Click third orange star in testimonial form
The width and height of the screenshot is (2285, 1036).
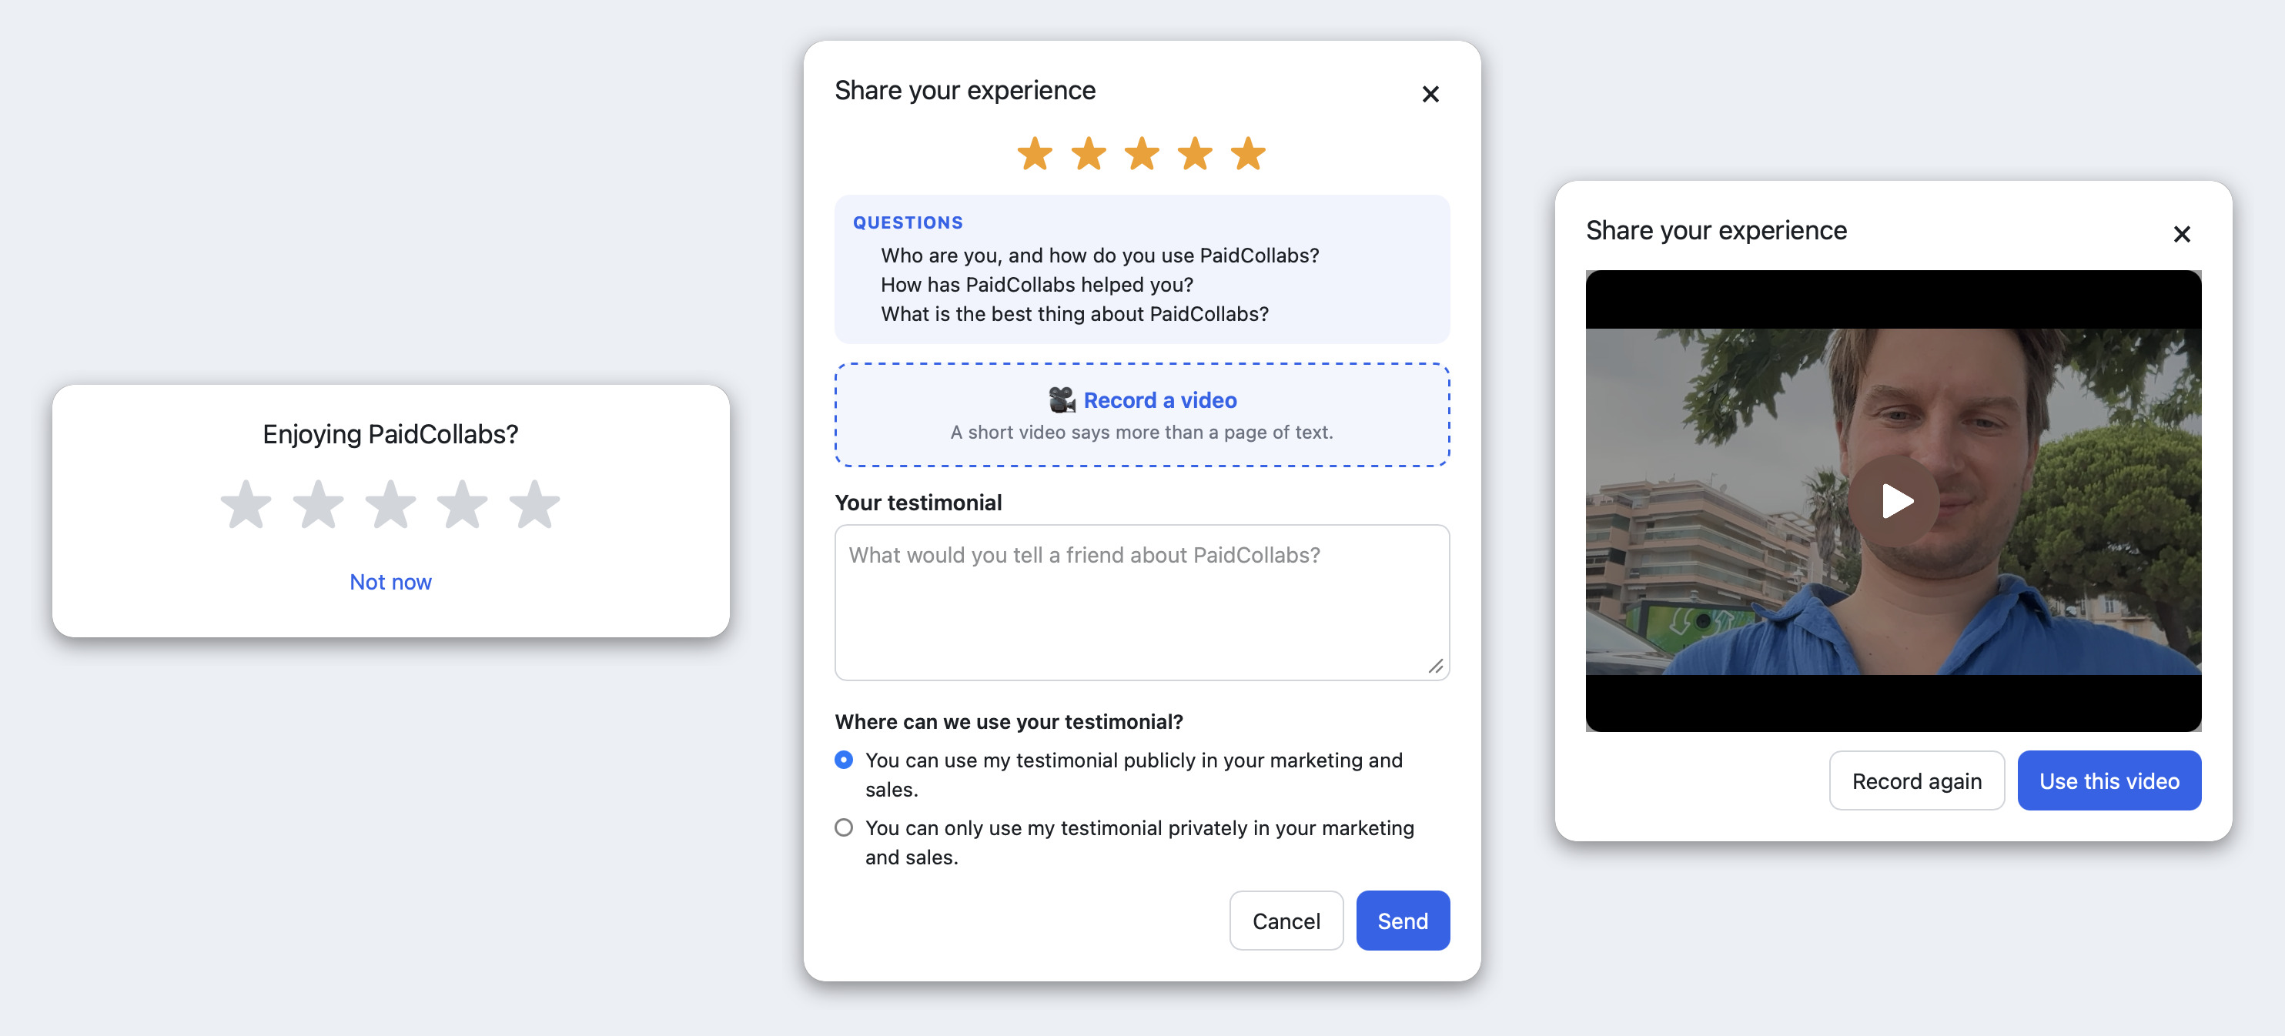tap(1142, 153)
